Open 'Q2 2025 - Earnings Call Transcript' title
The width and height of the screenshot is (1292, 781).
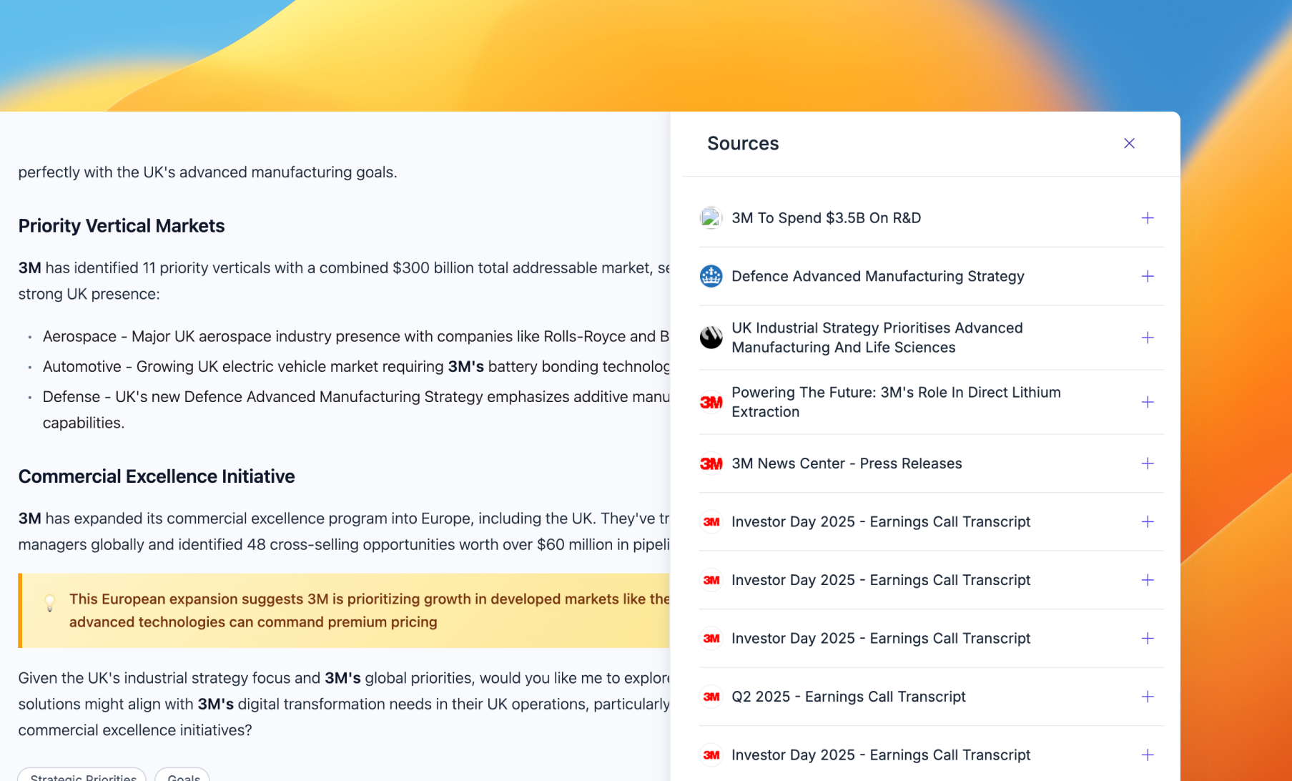(x=848, y=697)
